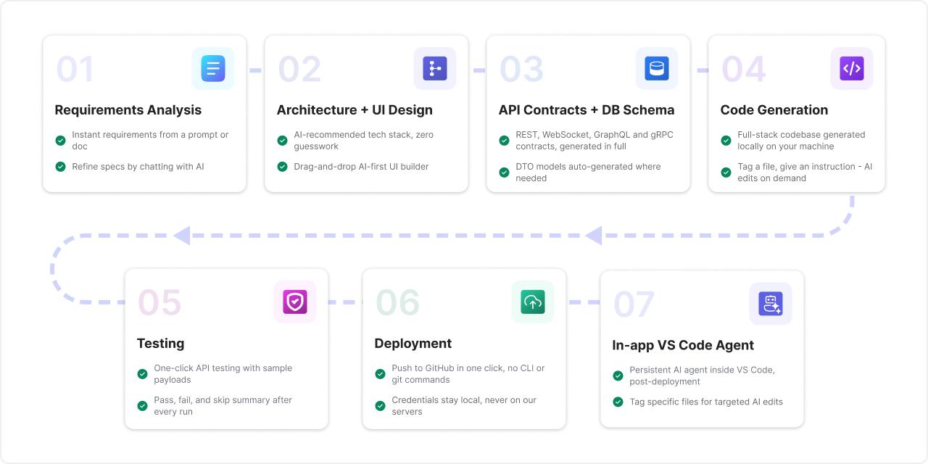The image size is (928, 464).
Task: Click the Requirements Analysis document icon
Action: [x=213, y=69]
